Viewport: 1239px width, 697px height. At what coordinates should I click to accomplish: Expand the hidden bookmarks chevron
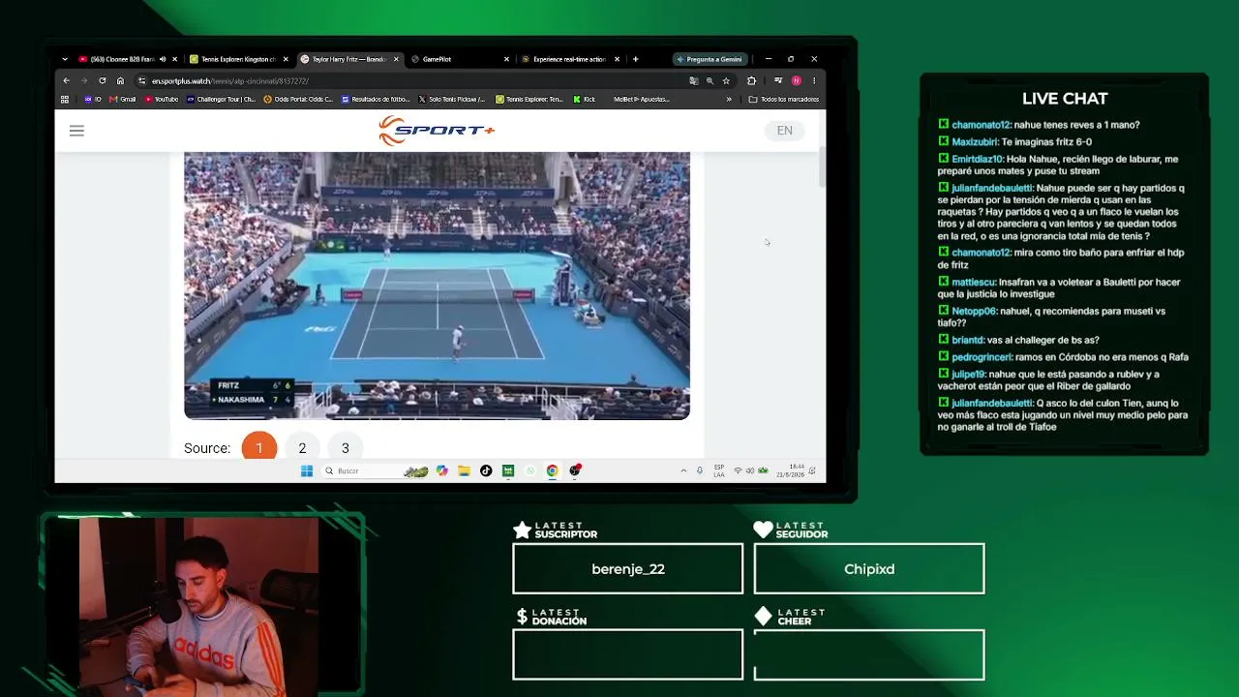tap(729, 99)
